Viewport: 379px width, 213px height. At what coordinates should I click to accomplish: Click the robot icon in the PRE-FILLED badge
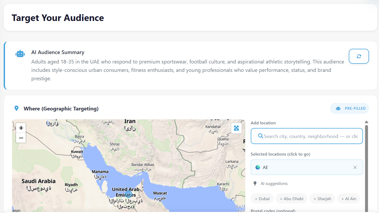coord(338,108)
